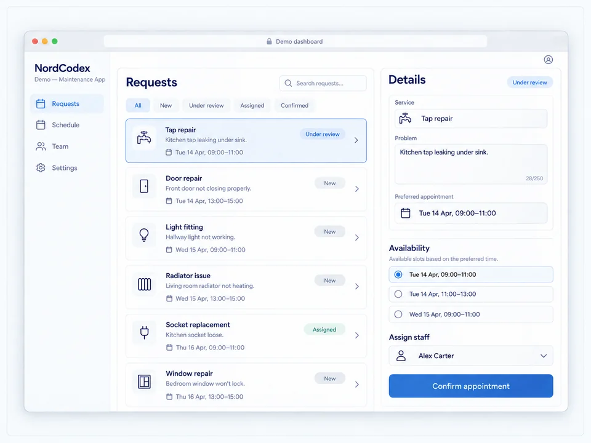This screenshot has height=443, width=591.
Task: Click 'Hallway light not working.' text
Action: coord(201,237)
